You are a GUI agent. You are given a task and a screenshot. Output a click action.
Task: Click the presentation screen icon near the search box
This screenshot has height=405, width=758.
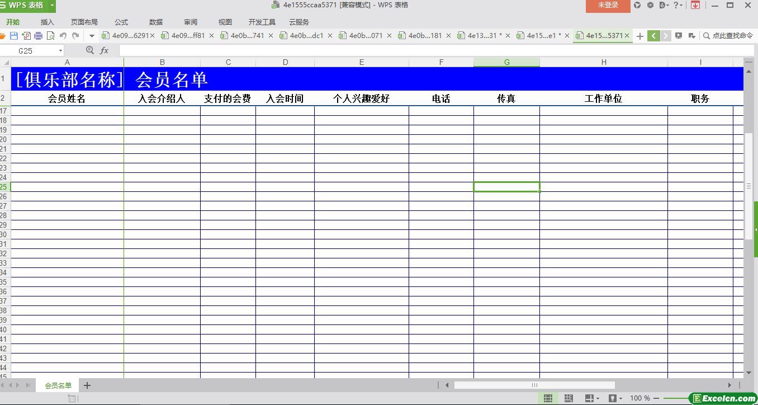click(x=679, y=36)
